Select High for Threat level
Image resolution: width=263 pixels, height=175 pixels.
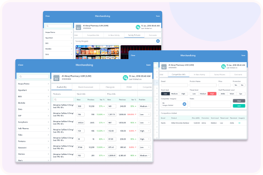click(x=212, y=93)
